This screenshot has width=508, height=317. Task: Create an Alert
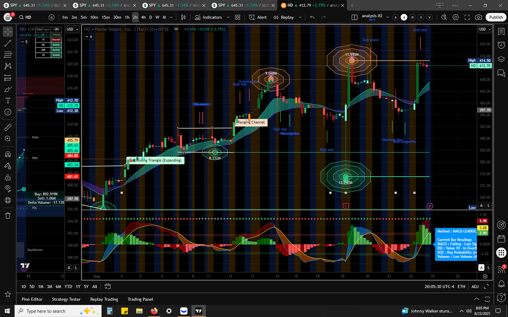pyautogui.click(x=258, y=17)
